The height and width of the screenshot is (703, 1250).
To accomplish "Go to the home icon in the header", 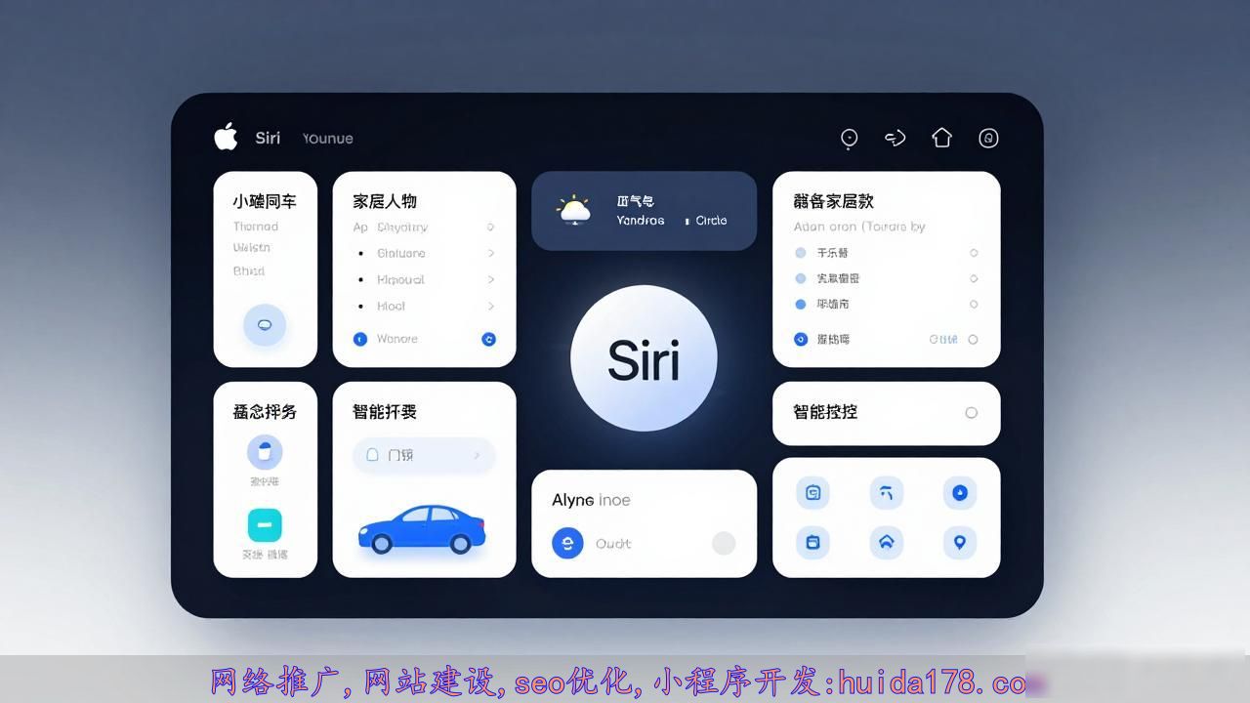I will coord(941,138).
